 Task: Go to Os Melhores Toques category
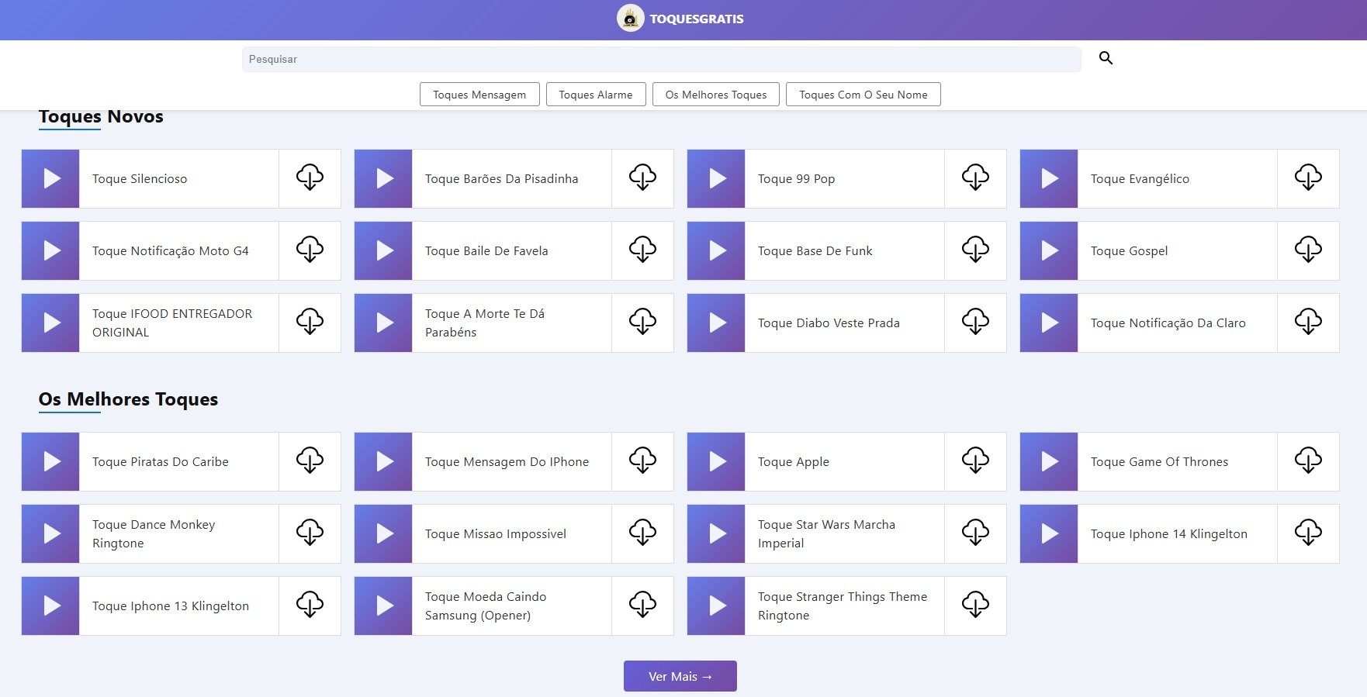(x=716, y=95)
